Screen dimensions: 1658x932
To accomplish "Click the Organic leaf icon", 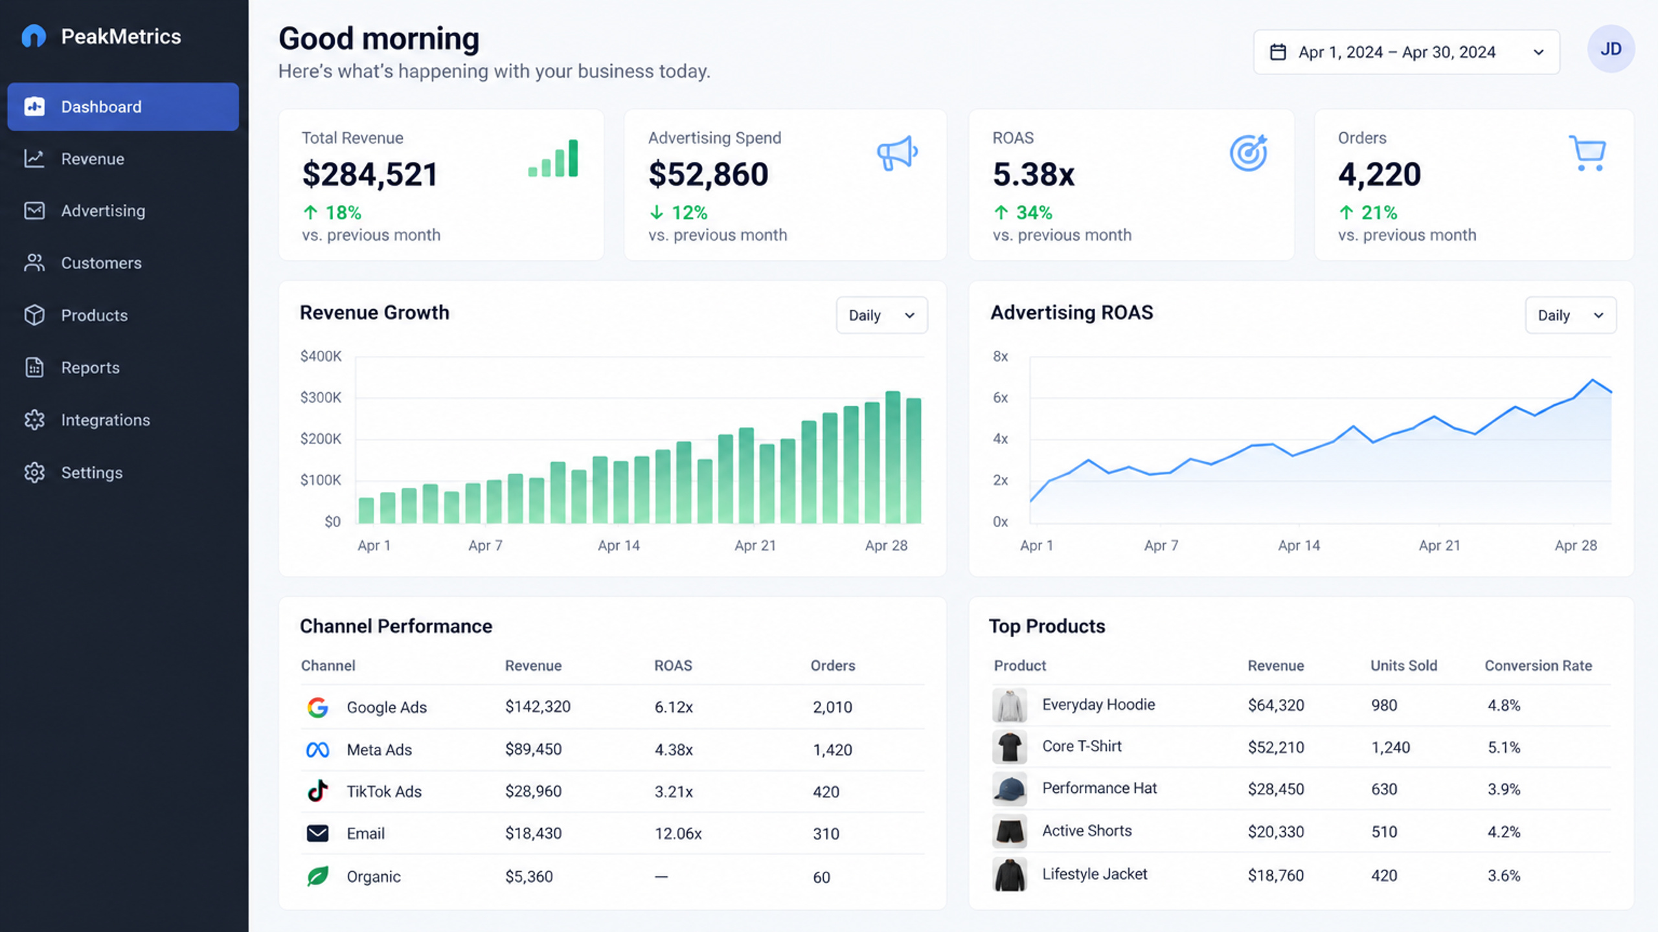I will [x=317, y=876].
